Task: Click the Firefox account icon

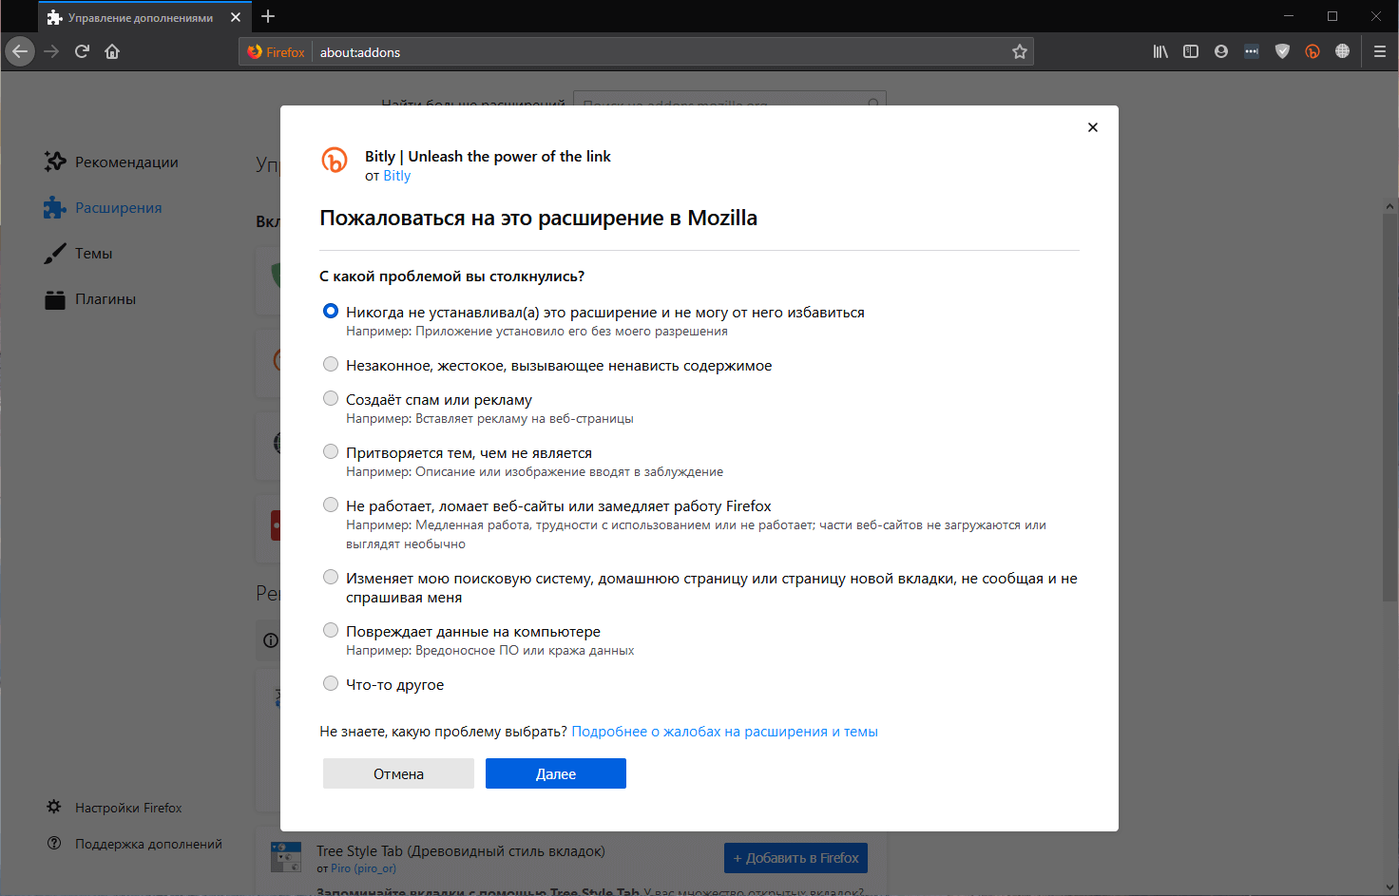Action: pyautogui.click(x=1220, y=51)
